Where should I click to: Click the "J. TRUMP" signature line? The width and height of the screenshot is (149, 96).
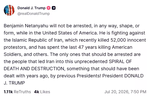click(x=14, y=83)
